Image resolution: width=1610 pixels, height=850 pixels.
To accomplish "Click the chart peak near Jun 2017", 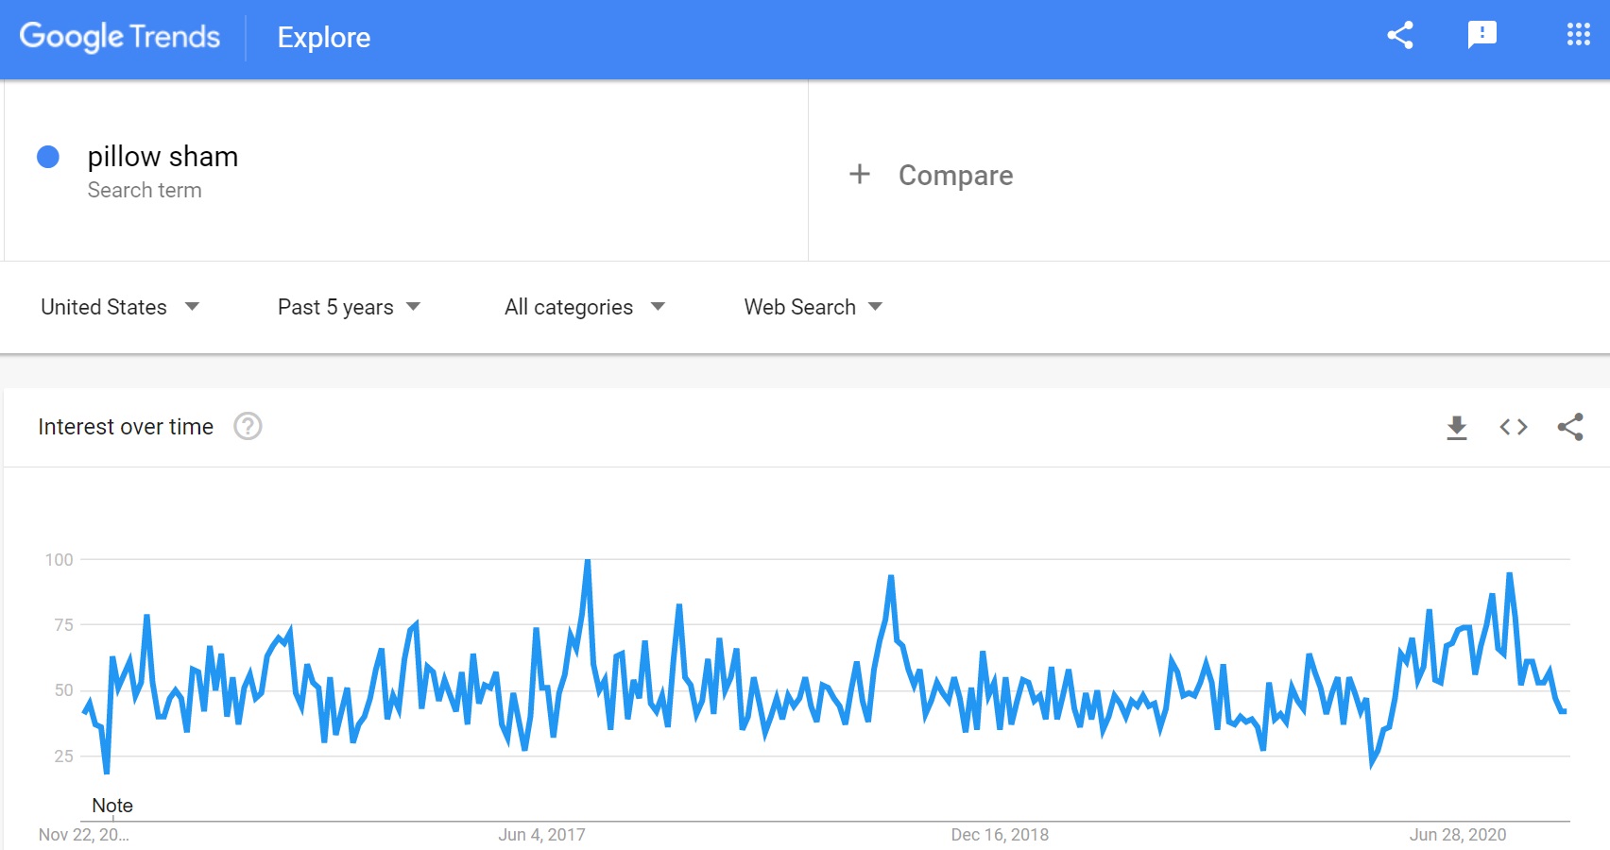I will click(587, 562).
